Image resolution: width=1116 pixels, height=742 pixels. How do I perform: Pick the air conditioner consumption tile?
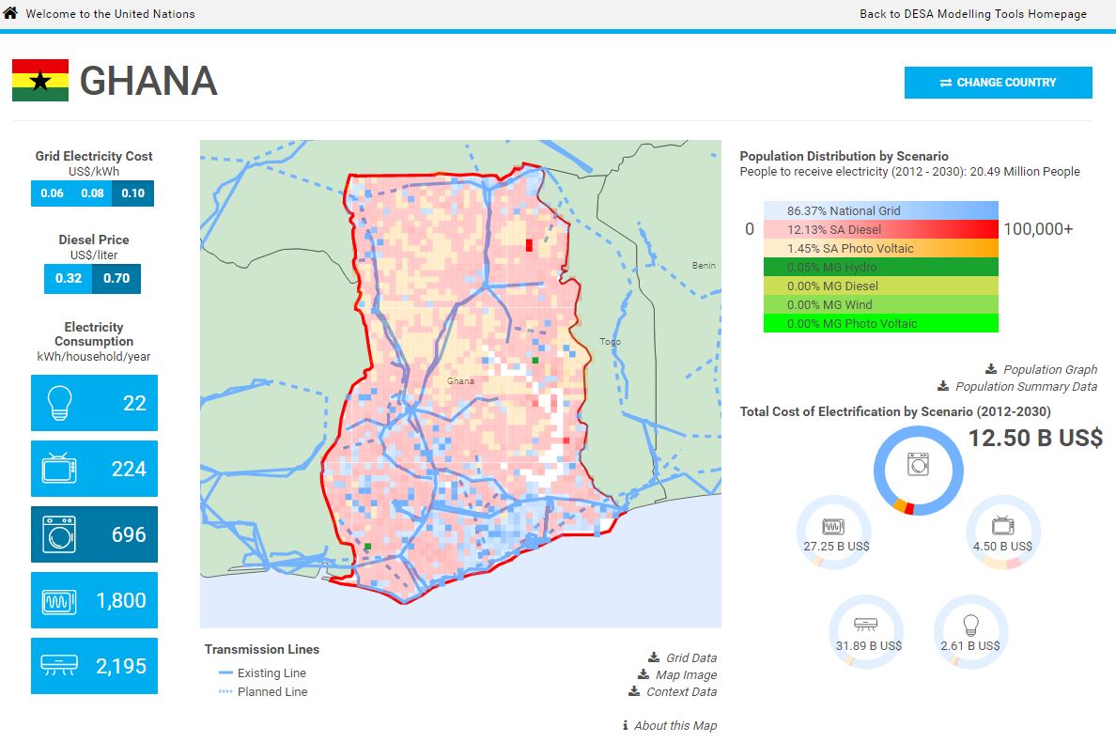(x=94, y=666)
